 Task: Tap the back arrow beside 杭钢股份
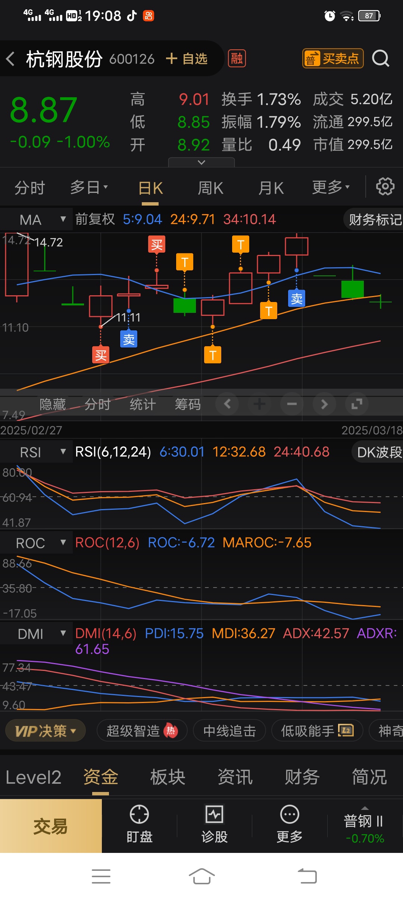(10, 59)
